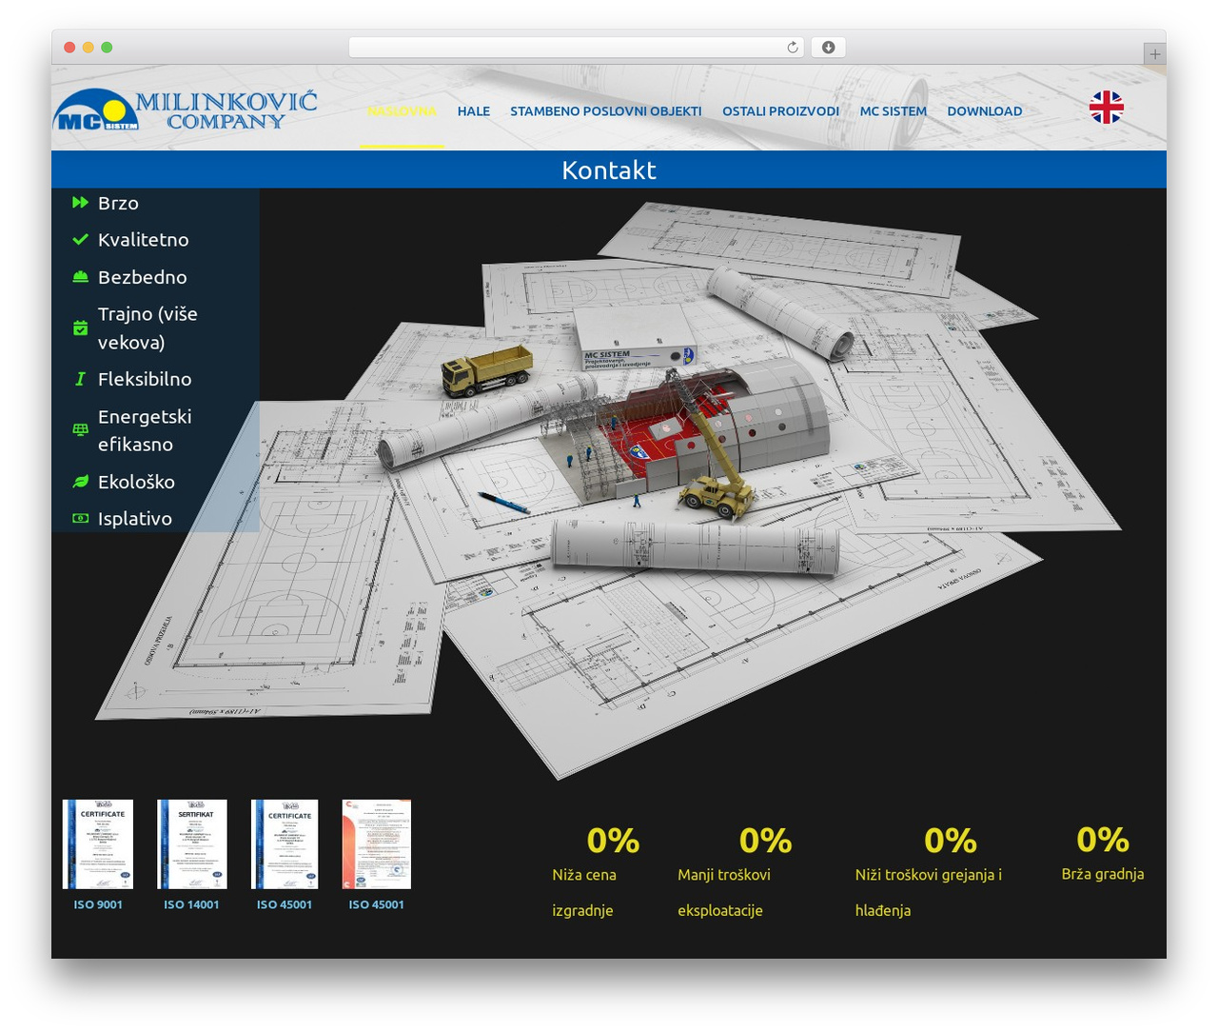Open the blue ISO 45001 certificate thumbnail

[x=285, y=844]
